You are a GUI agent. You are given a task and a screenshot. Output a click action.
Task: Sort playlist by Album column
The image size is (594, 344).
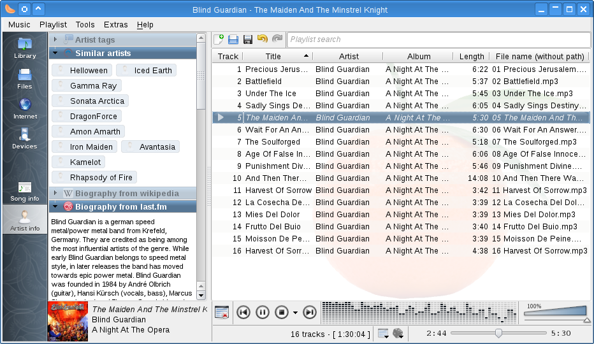click(419, 57)
